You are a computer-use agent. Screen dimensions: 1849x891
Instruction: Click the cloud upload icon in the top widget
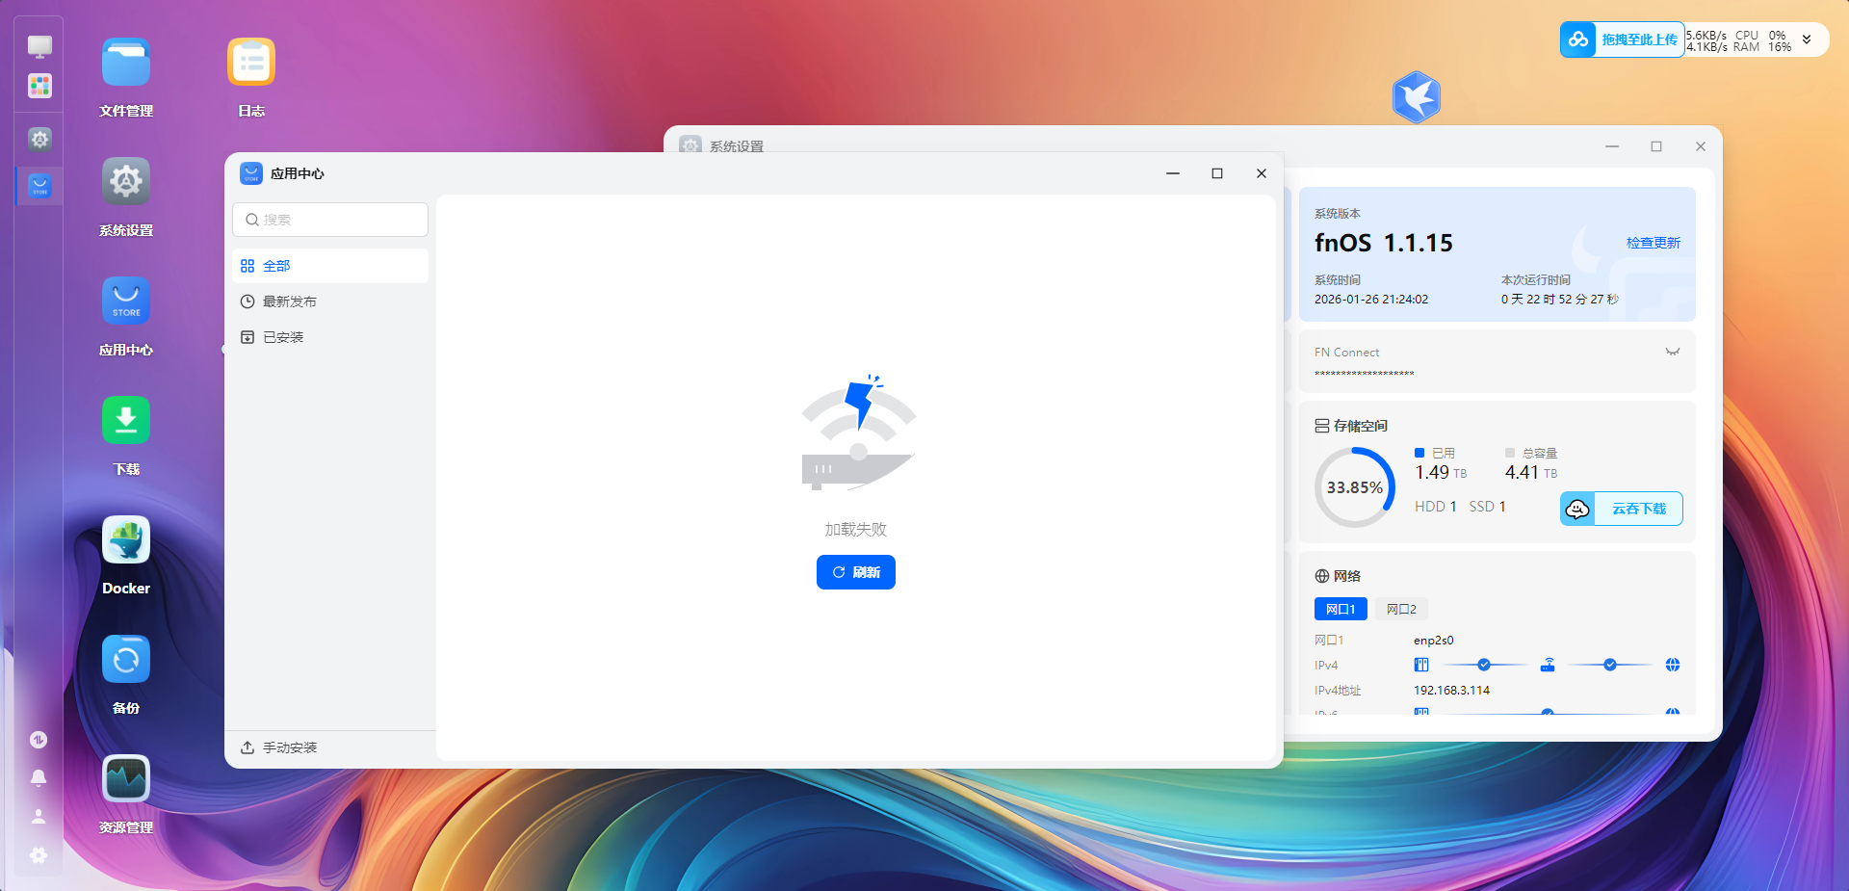pos(1578,39)
